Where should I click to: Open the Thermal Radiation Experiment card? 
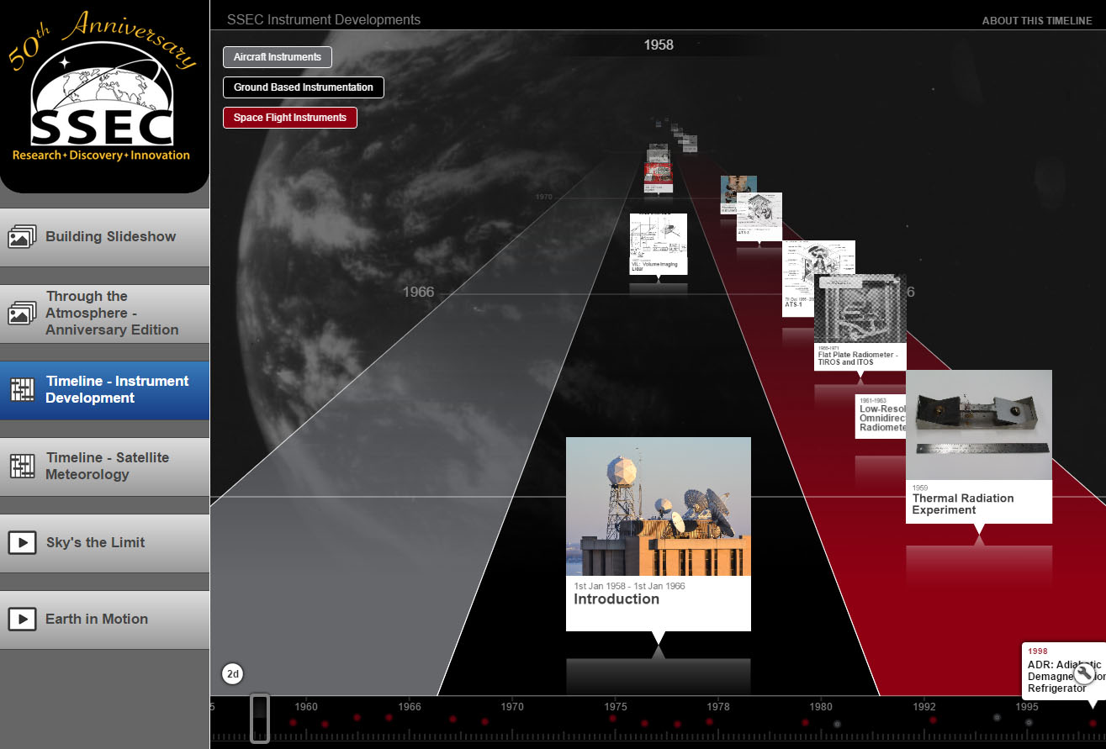click(979, 446)
